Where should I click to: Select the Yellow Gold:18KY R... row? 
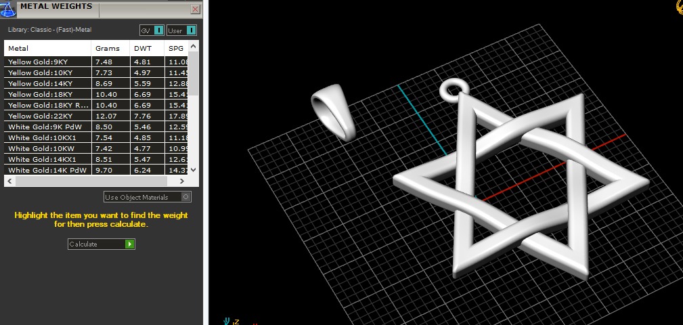pyautogui.click(x=96, y=105)
